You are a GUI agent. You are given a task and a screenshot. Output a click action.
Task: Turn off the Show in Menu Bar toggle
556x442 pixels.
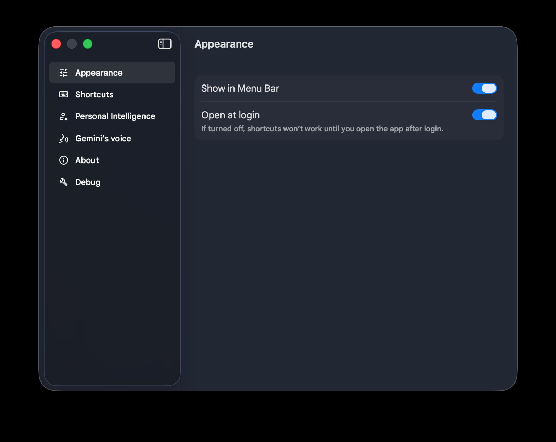pos(484,88)
